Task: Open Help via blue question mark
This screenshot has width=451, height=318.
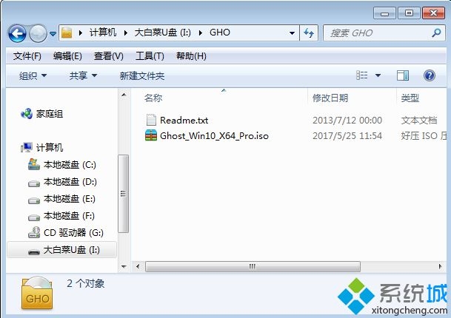Action: coord(429,75)
